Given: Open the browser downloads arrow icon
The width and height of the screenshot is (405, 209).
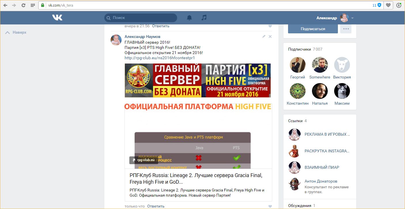Looking at the screenshot, I should point(399,5).
